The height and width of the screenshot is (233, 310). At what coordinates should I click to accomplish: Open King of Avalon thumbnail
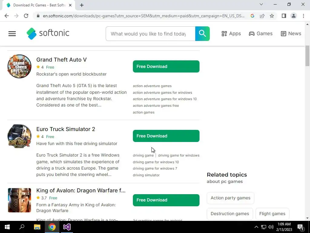point(19,200)
